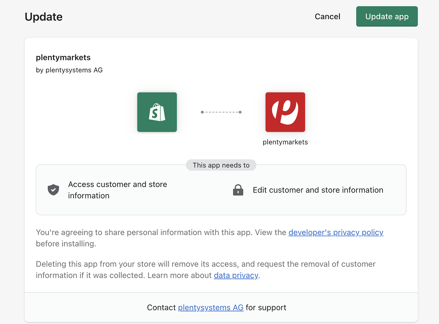The image size is (439, 324).
Task: Click the Shopify bag logo icon
Action: (157, 112)
